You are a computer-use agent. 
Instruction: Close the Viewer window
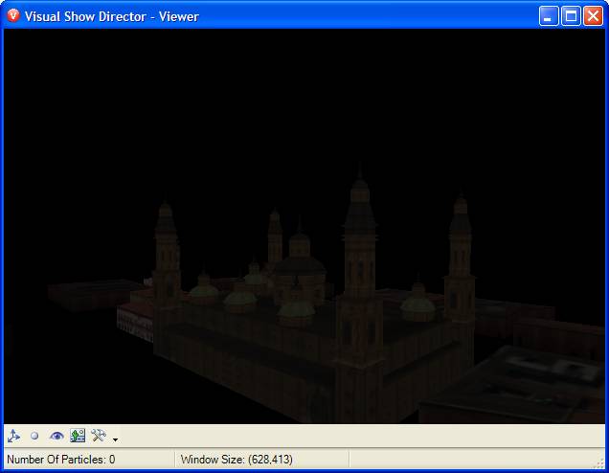pyautogui.click(x=593, y=16)
